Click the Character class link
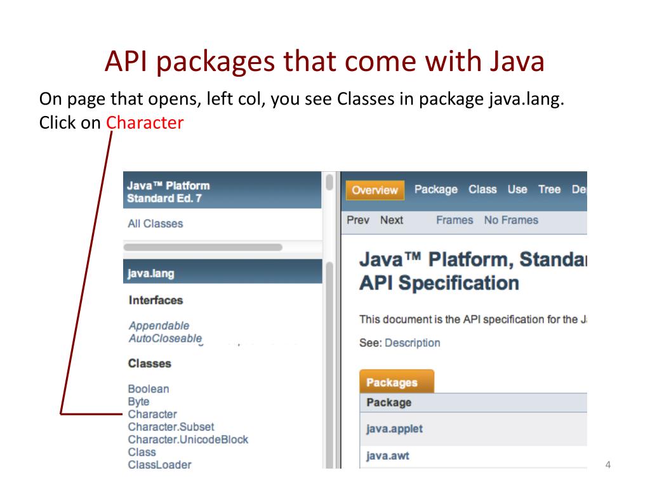650x487 pixels. pos(152,415)
